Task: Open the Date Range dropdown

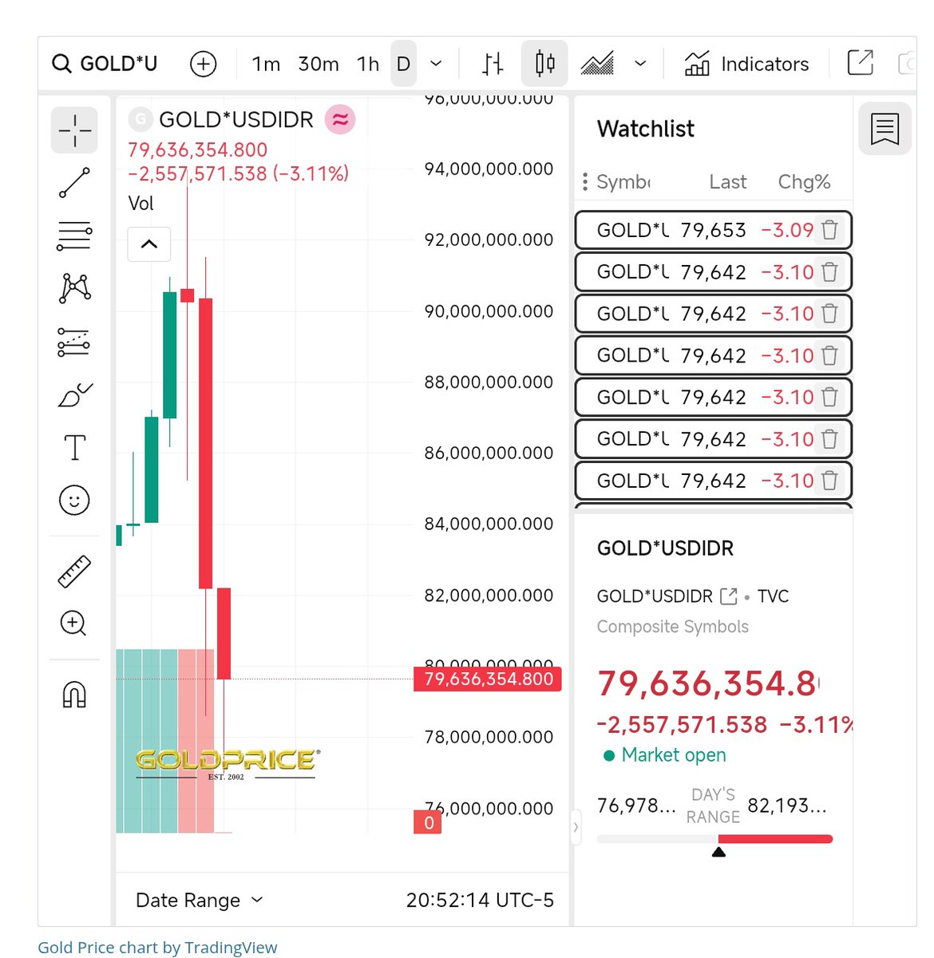Action: (200, 901)
